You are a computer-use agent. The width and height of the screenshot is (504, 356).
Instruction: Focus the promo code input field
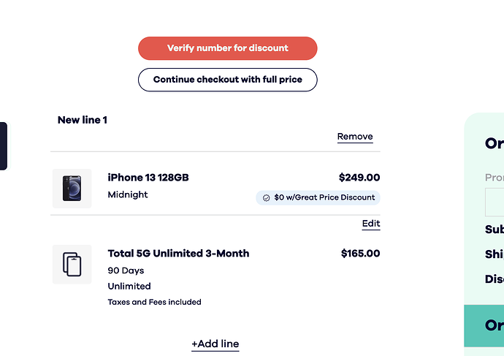[x=495, y=202]
